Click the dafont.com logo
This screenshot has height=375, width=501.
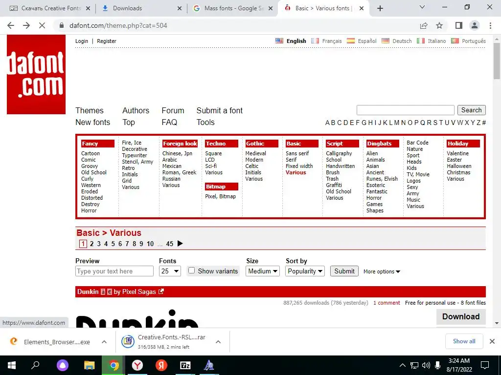click(x=36, y=74)
